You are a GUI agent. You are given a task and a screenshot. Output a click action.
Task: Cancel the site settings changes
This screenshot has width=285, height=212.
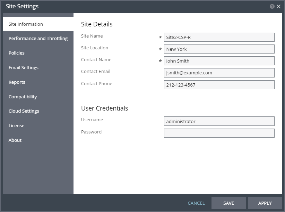pyautogui.click(x=196, y=203)
